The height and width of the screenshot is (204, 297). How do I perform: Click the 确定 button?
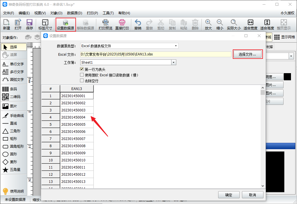228,195
